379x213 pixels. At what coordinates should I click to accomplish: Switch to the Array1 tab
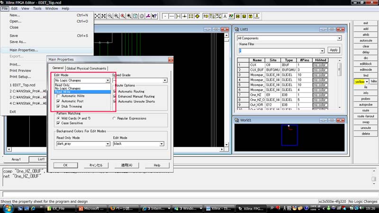pyautogui.click(x=16, y=159)
